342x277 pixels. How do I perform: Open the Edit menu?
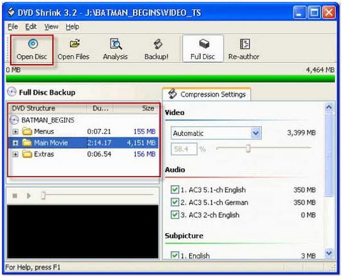point(31,27)
